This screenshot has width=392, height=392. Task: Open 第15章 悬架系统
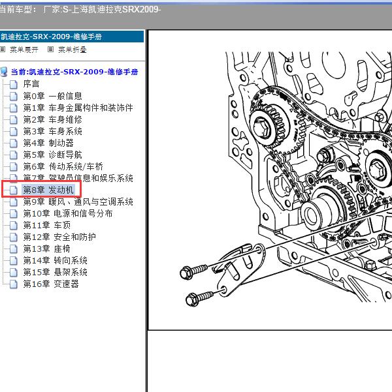[55, 272]
